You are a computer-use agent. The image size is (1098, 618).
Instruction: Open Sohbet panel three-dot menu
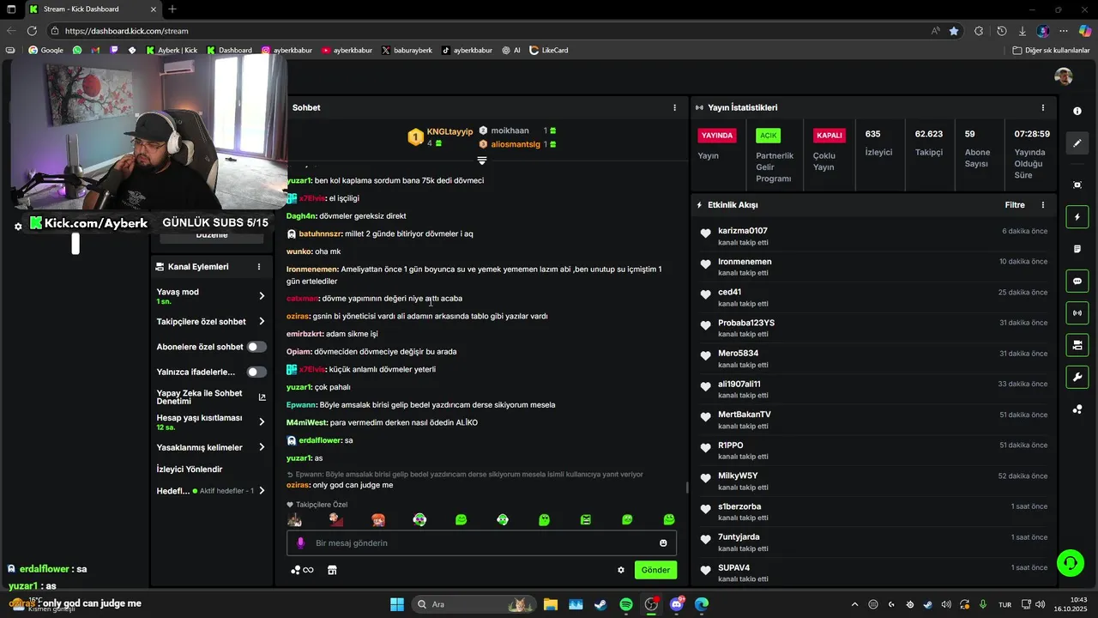pyautogui.click(x=674, y=107)
